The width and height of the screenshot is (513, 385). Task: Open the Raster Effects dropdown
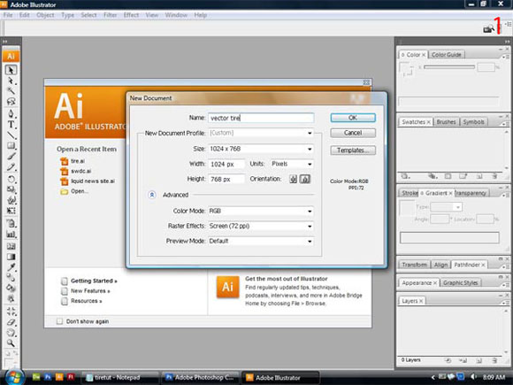point(261,226)
